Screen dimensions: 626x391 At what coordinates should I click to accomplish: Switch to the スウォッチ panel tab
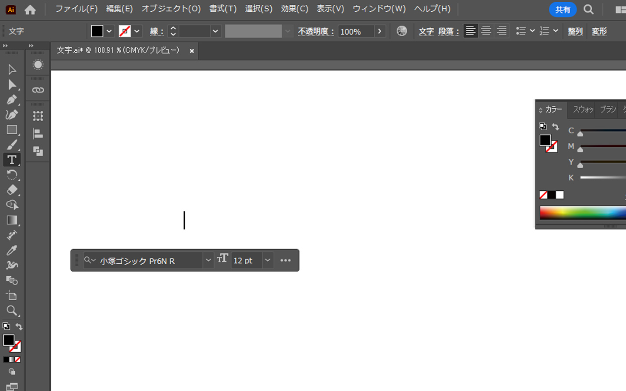(583, 109)
